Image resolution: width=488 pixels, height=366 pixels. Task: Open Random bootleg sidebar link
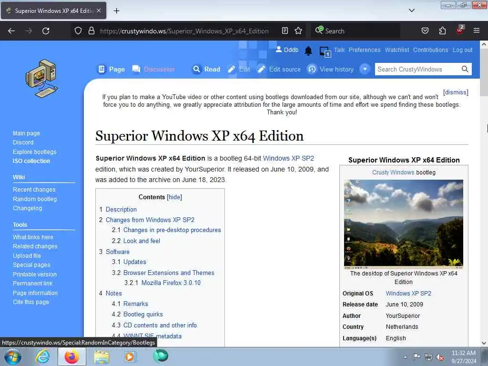pos(34,199)
